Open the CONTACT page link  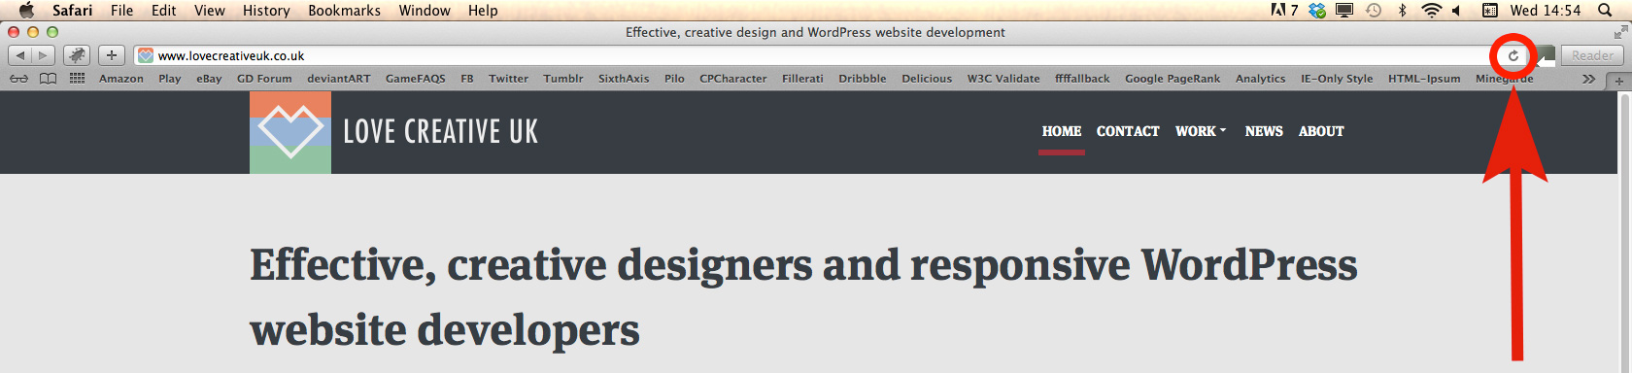1128,131
